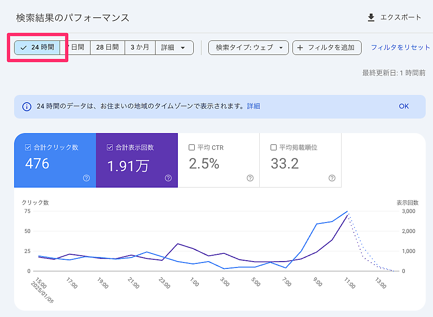Open the 詳細 date range dropdown
The image size is (433, 317).
[174, 48]
